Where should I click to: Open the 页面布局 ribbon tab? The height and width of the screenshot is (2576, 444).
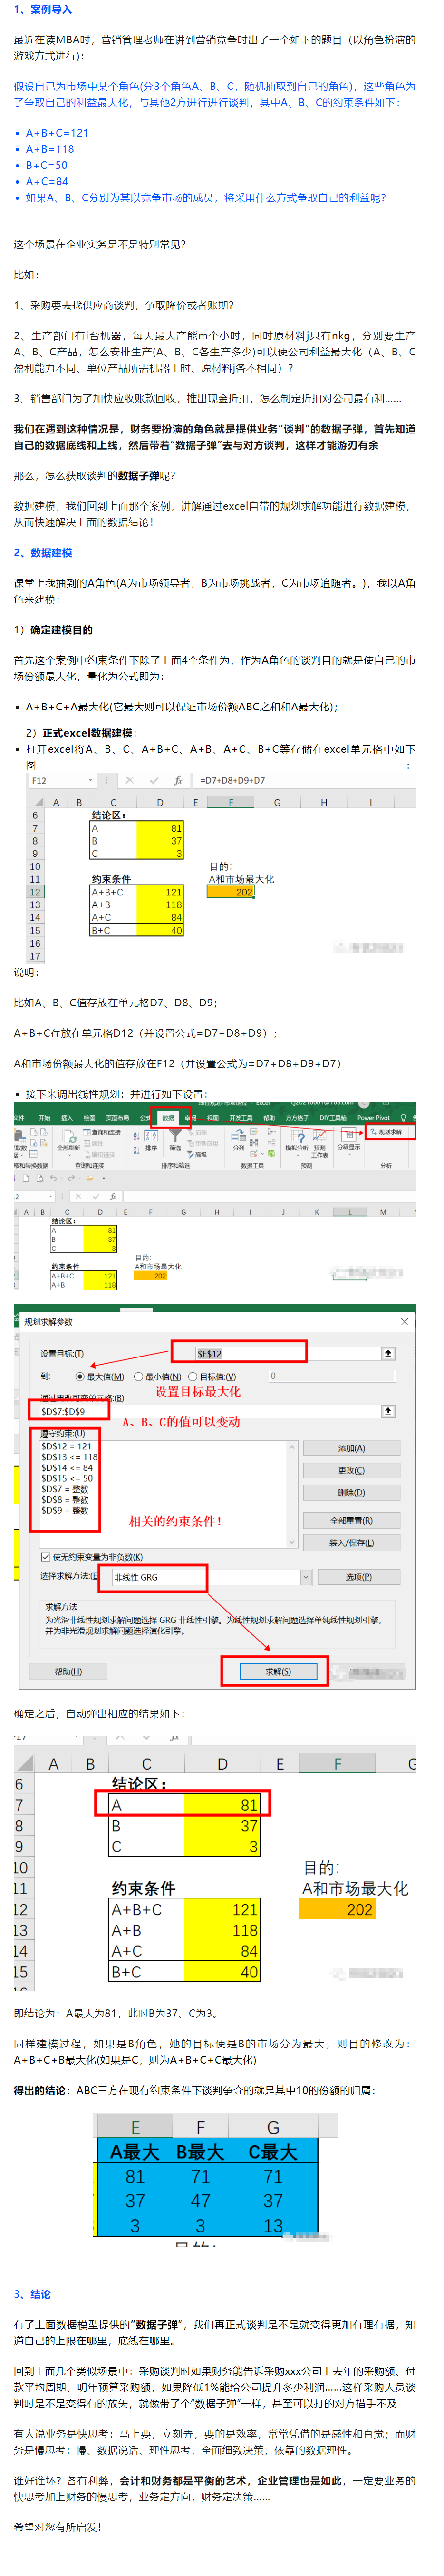[x=117, y=1118]
